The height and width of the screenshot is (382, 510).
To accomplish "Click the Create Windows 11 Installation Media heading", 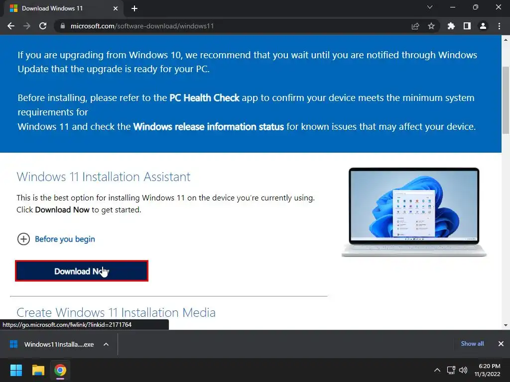I will [x=116, y=312].
